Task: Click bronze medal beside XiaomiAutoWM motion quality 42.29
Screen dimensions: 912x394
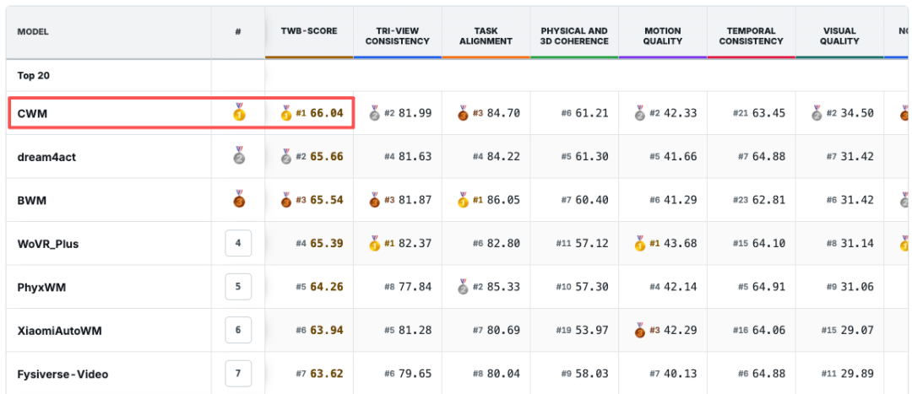Action: point(640,330)
